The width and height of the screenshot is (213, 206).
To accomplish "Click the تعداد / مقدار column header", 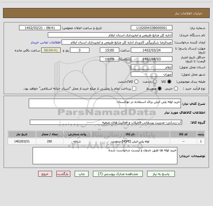I will [50, 134].
